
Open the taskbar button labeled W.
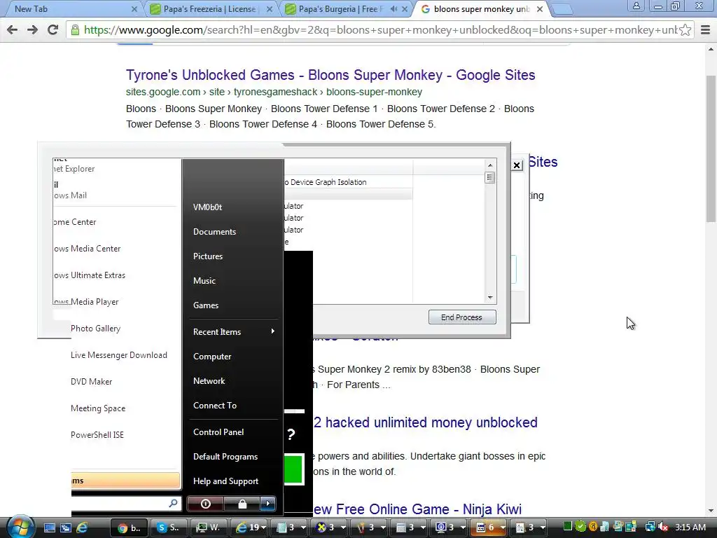(x=208, y=527)
